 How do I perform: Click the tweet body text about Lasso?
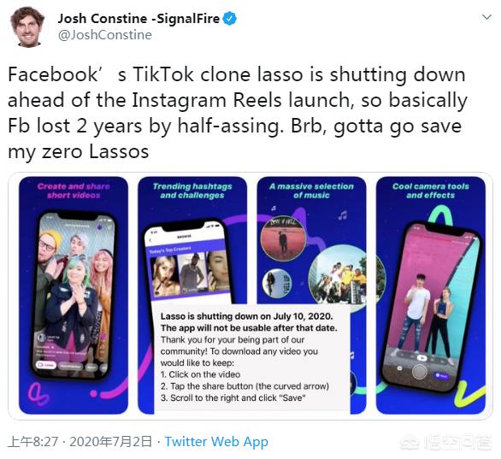coord(238,113)
